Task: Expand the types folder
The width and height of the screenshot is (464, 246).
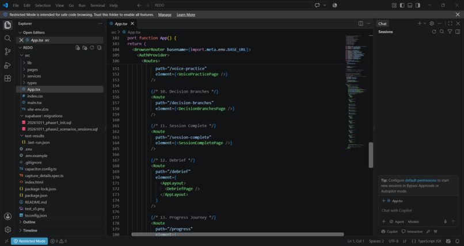Action: click(x=32, y=83)
